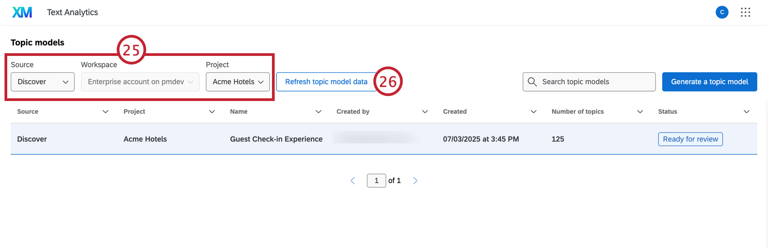Expand the Source column header menu

105,112
